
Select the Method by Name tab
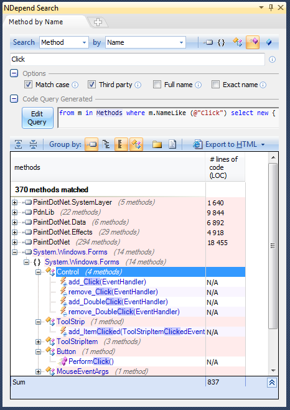[x=36, y=22]
